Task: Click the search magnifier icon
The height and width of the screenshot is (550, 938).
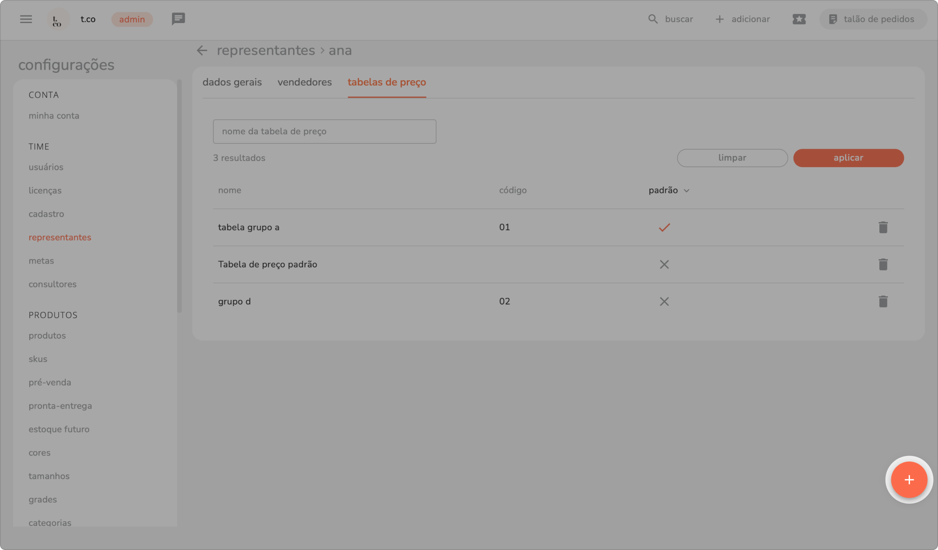Action: tap(652, 19)
